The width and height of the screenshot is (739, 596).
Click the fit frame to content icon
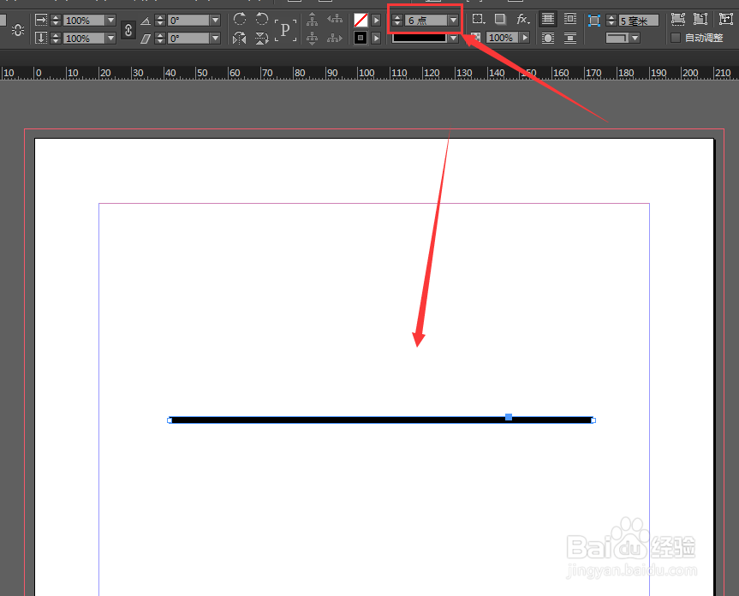[700, 19]
